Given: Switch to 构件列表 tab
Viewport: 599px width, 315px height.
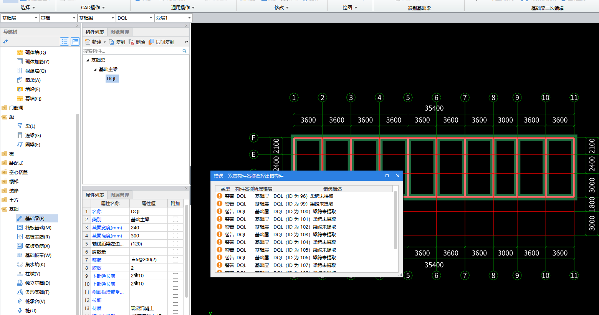Looking at the screenshot, I should (x=95, y=32).
